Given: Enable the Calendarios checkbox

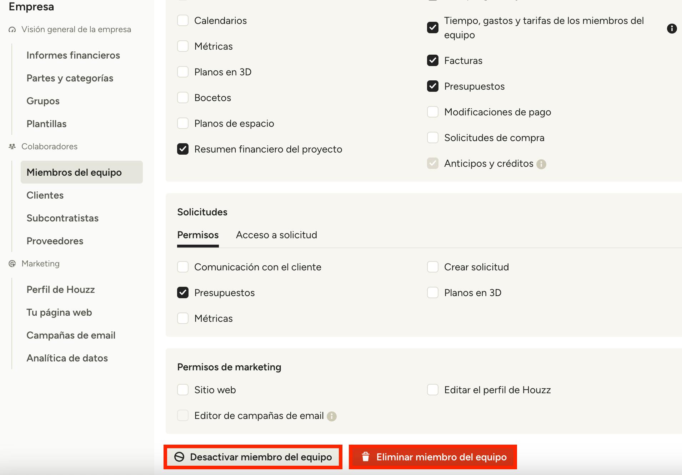Looking at the screenshot, I should (x=183, y=21).
